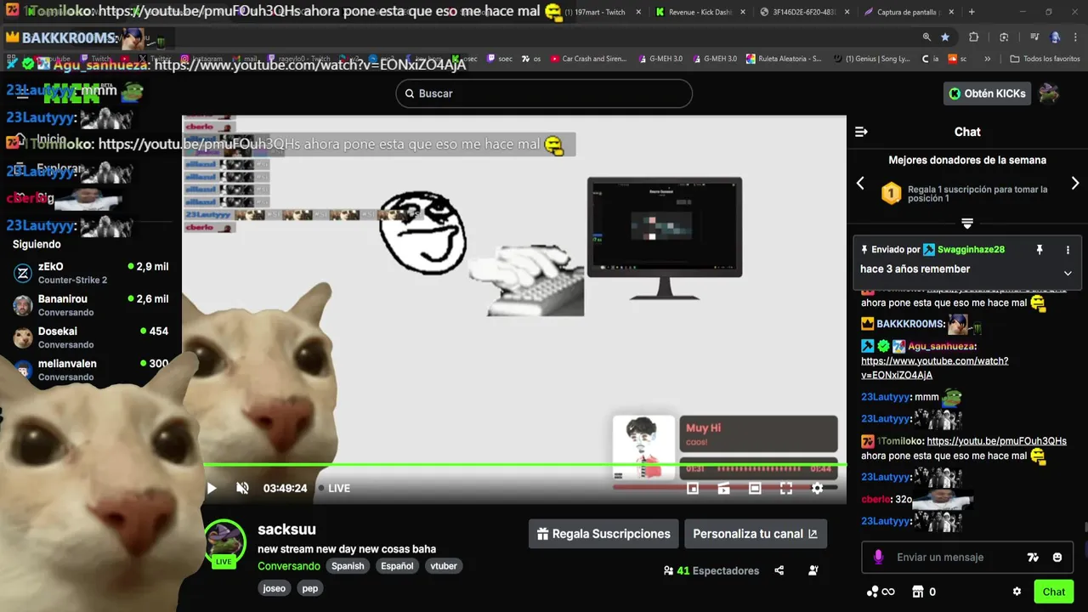The height and width of the screenshot is (612, 1088).
Task: Open the youtu.be/pmuFOuh3QHs link in chat
Action: tap(996, 441)
